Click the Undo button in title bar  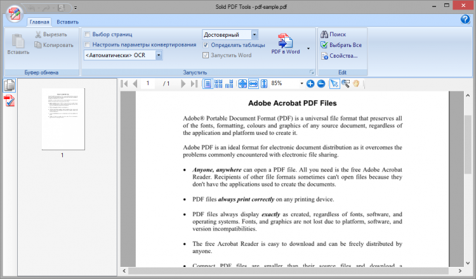coord(32,8)
